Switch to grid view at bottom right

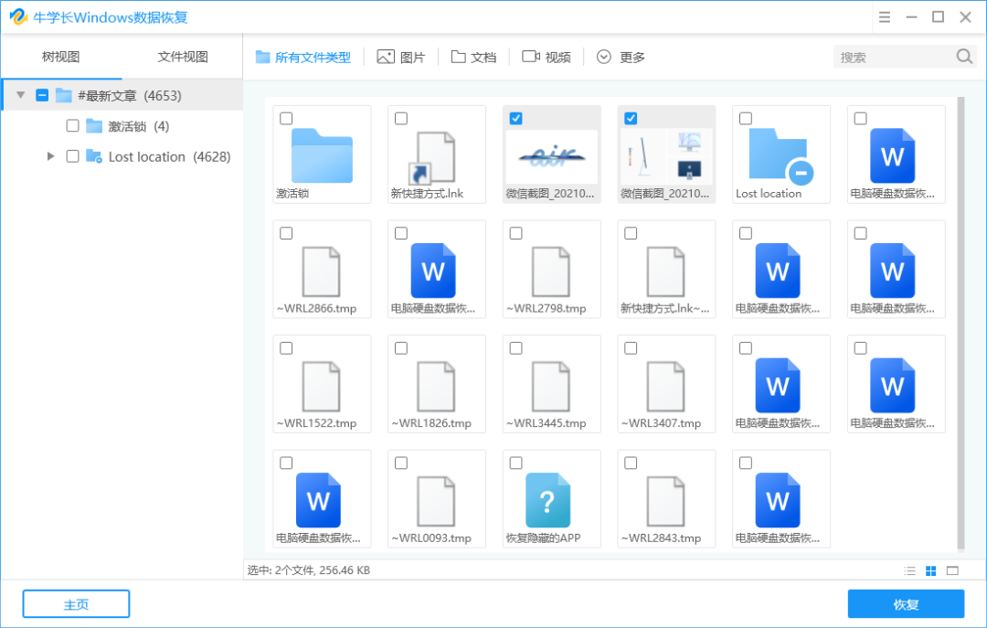pos(931,570)
